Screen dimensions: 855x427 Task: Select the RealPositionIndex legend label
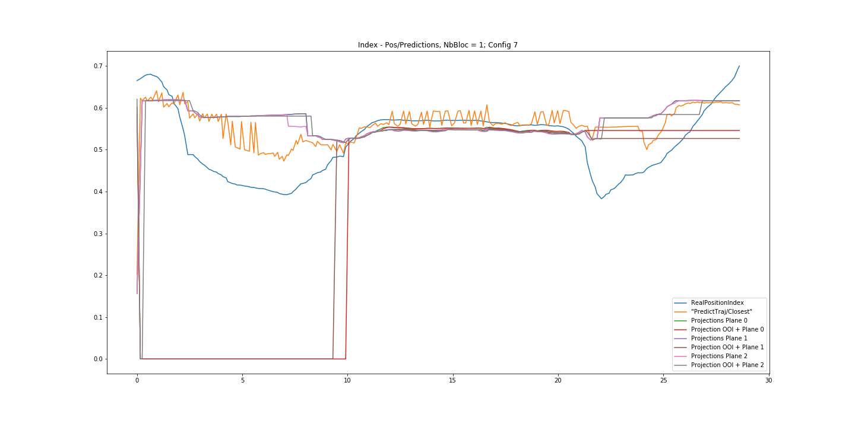coord(717,302)
